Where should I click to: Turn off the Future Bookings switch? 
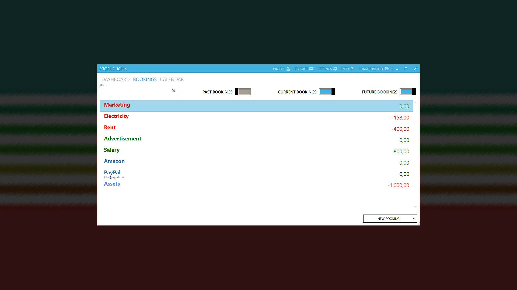coord(407,92)
